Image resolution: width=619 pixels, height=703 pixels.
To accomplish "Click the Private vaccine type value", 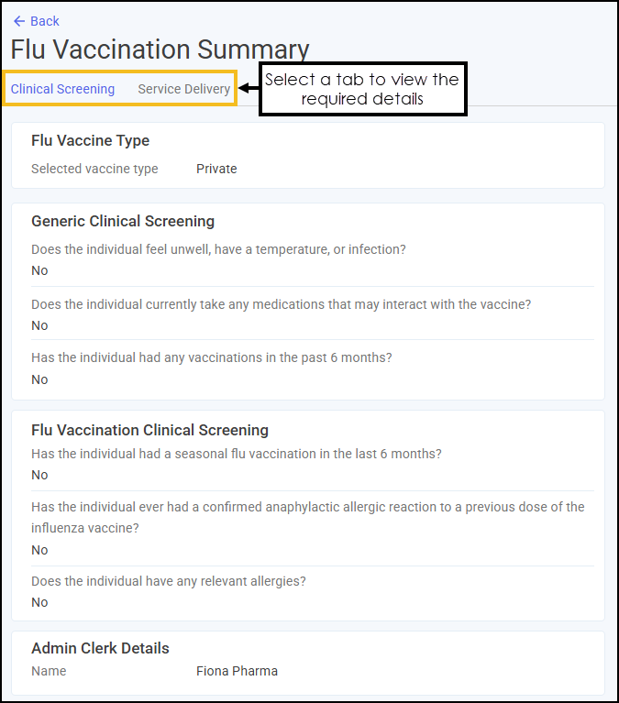I will coord(216,169).
